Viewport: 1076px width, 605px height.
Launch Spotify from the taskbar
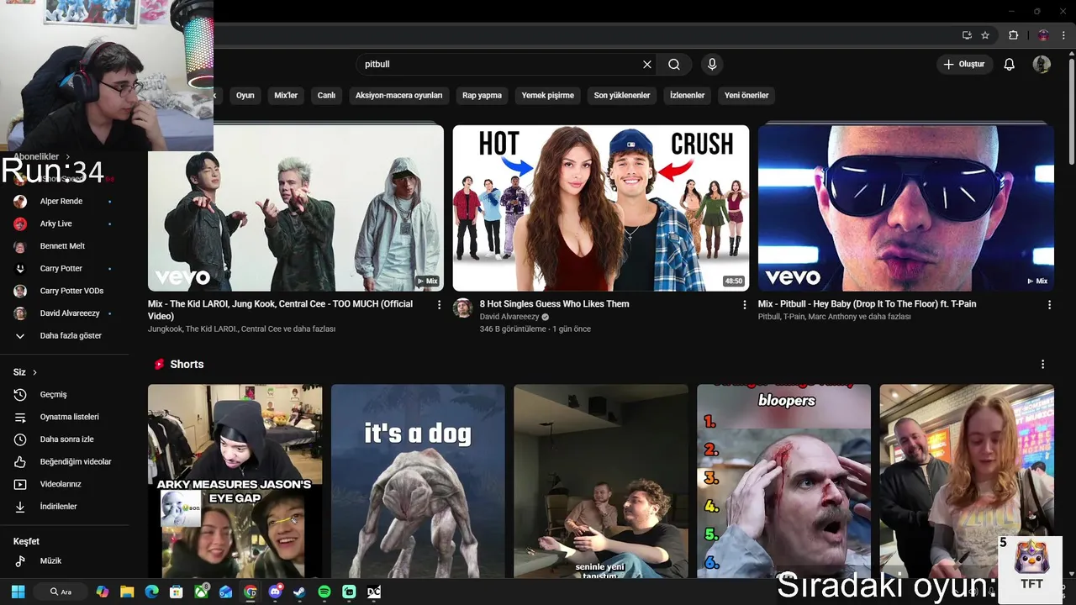(324, 592)
